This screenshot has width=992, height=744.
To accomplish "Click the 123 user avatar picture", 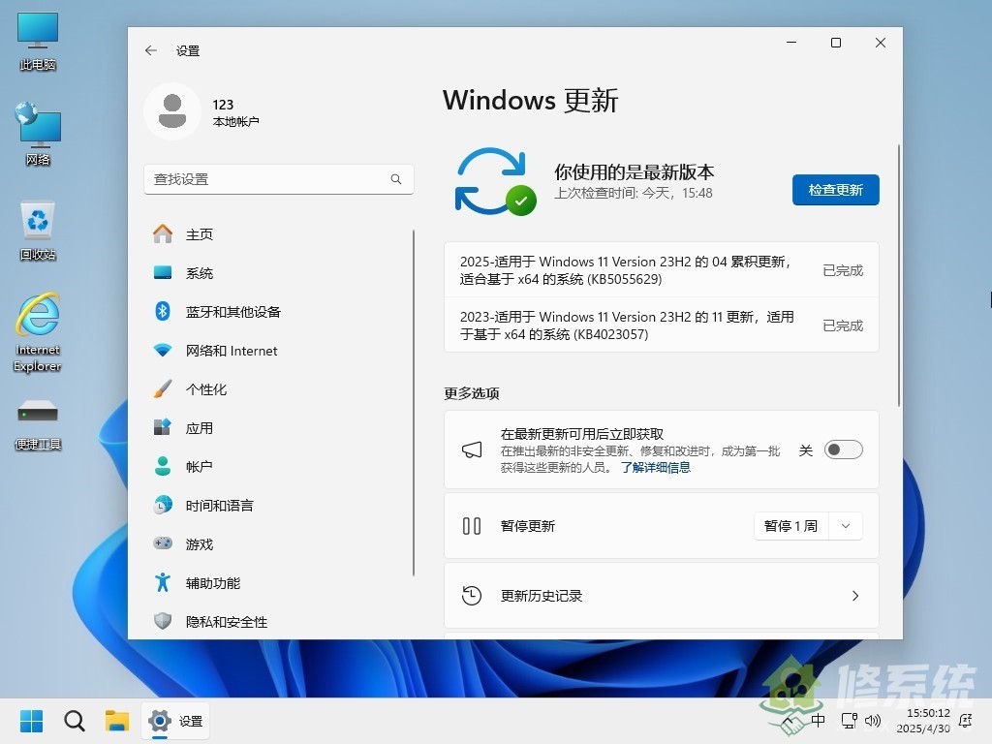I will [172, 111].
